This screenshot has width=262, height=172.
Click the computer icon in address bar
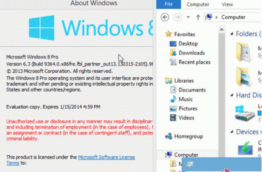click(209, 17)
